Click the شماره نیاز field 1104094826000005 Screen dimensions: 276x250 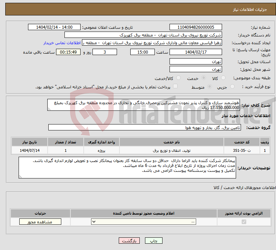click(195, 27)
